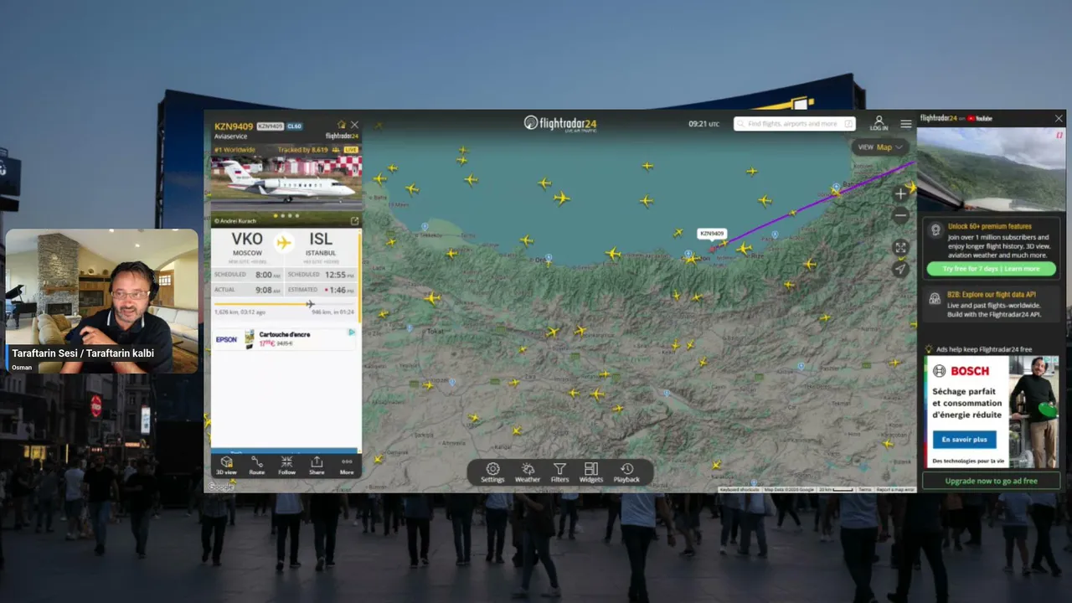Pin flight panel with the home icon
This screenshot has height=603, width=1072.
[x=341, y=125]
